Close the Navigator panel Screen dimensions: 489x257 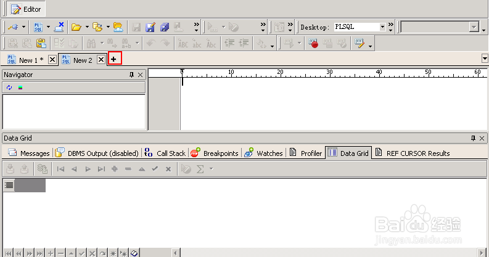141,75
